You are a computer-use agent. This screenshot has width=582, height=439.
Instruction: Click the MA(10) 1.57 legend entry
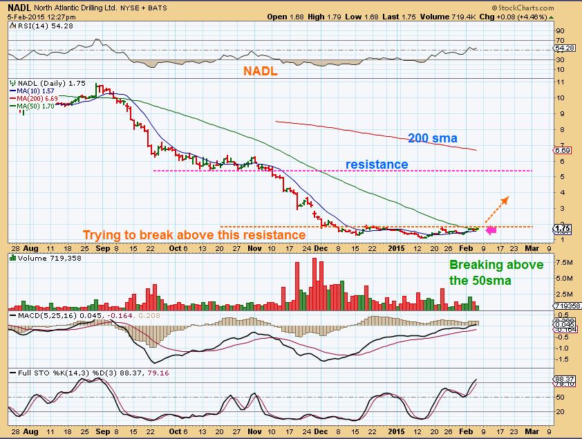pos(35,91)
